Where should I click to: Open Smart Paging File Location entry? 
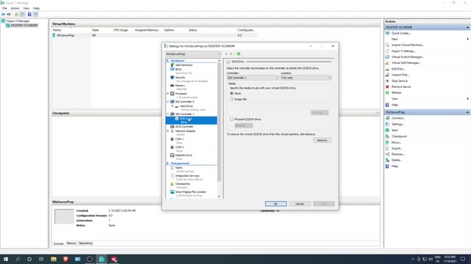click(x=191, y=192)
